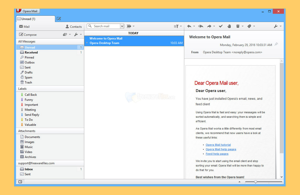300x195 pixels.
Task: Mark message as read with checkmark icon
Action: coord(220,26)
